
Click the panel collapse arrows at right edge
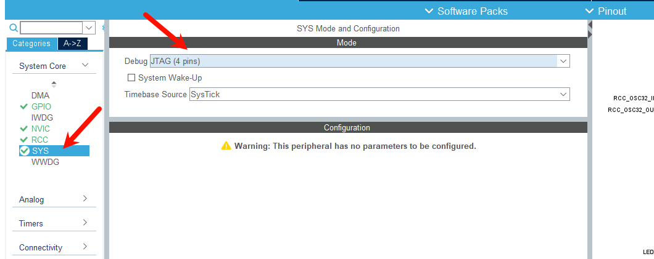point(590,30)
